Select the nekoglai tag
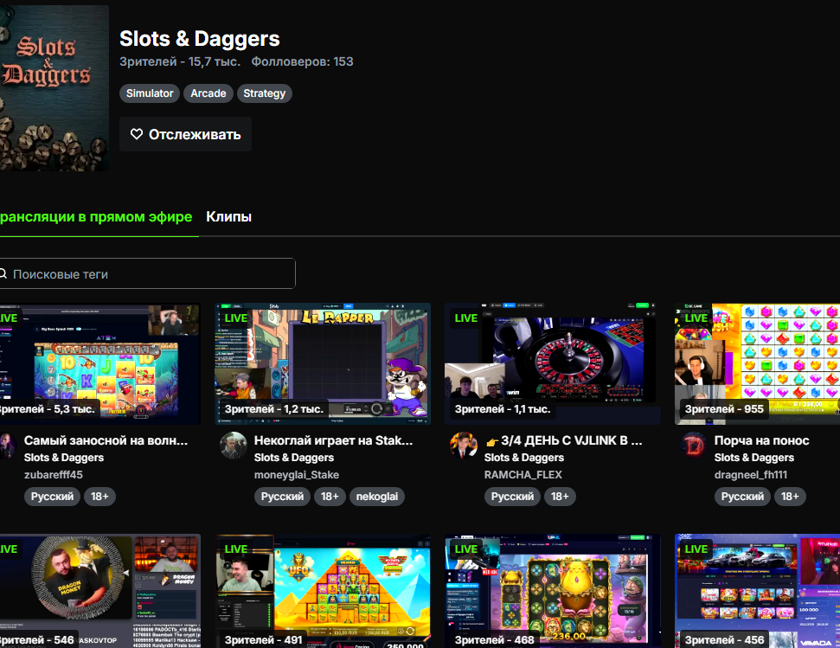 pos(377,497)
